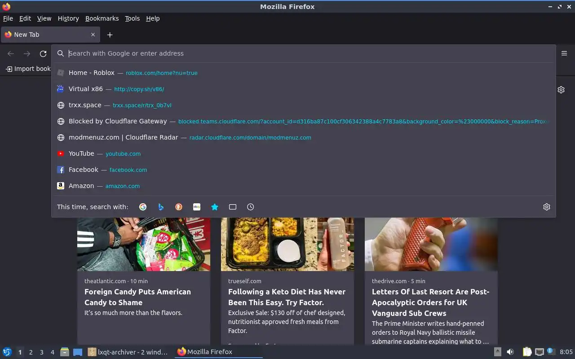Open modmenuz.com Cloudflare Radar suggestion
Viewport: 575px width, 359px height.
pyautogui.click(x=304, y=137)
